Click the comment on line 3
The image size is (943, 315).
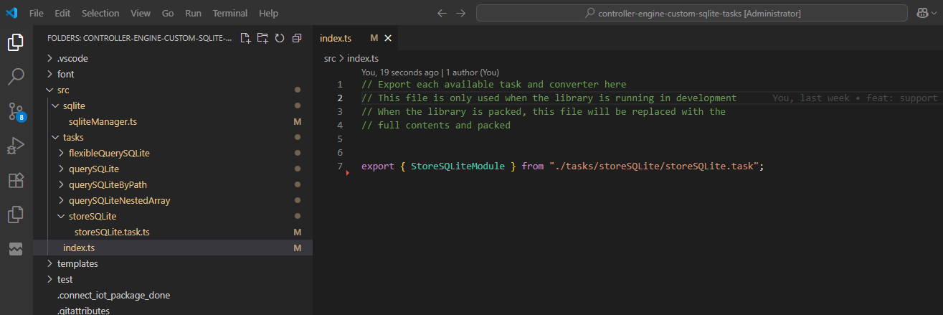coord(544,112)
